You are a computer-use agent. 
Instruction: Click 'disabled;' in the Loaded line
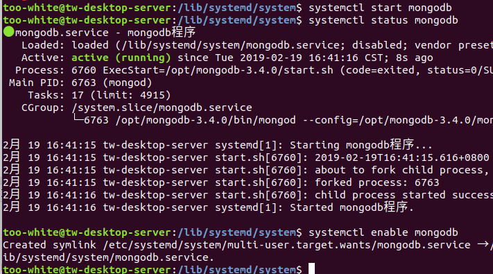coord(380,45)
